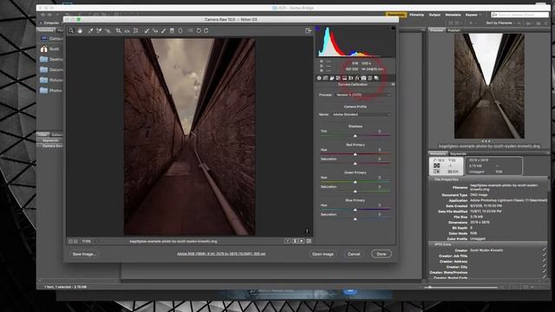Toggle Camera Raw full screen mode
The width and height of the screenshot is (555, 312).
click(309, 31)
